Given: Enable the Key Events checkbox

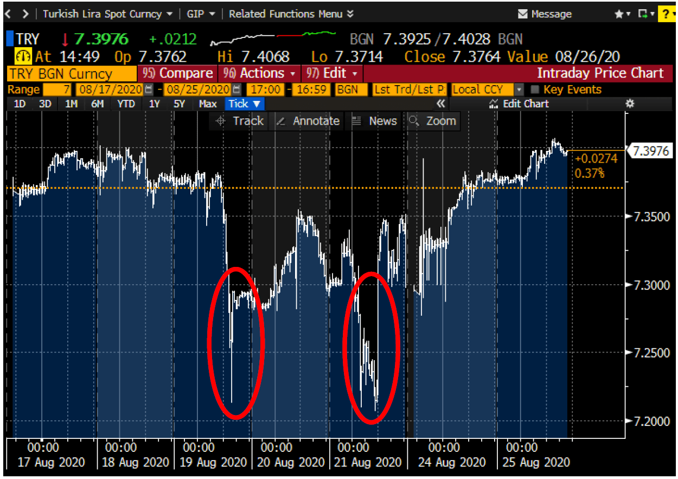Looking at the screenshot, I should (x=535, y=90).
